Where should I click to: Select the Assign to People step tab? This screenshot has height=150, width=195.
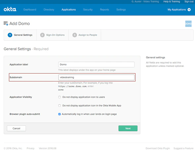pos(85,35)
